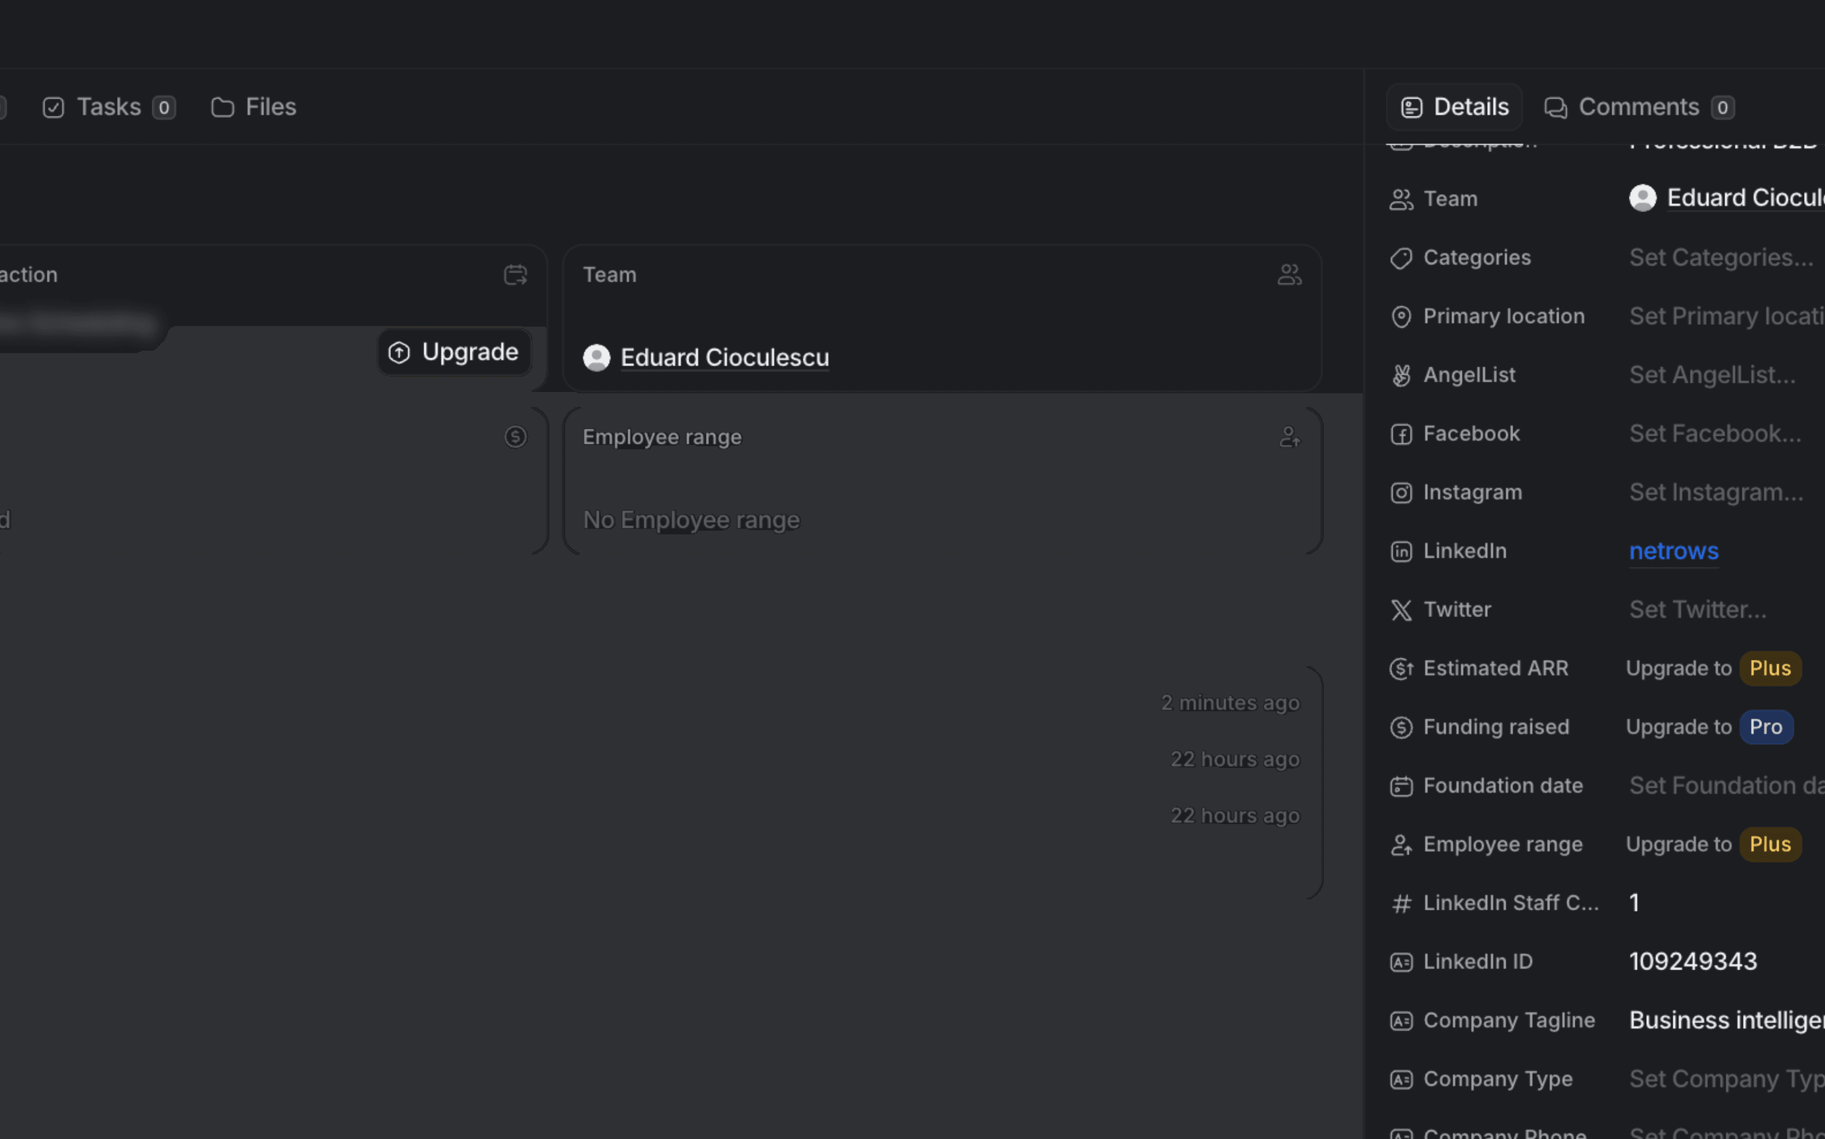The width and height of the screenshot is (1825, 1139).
Task: Click the LinkedIn field icon
Action: [1401, 552]
